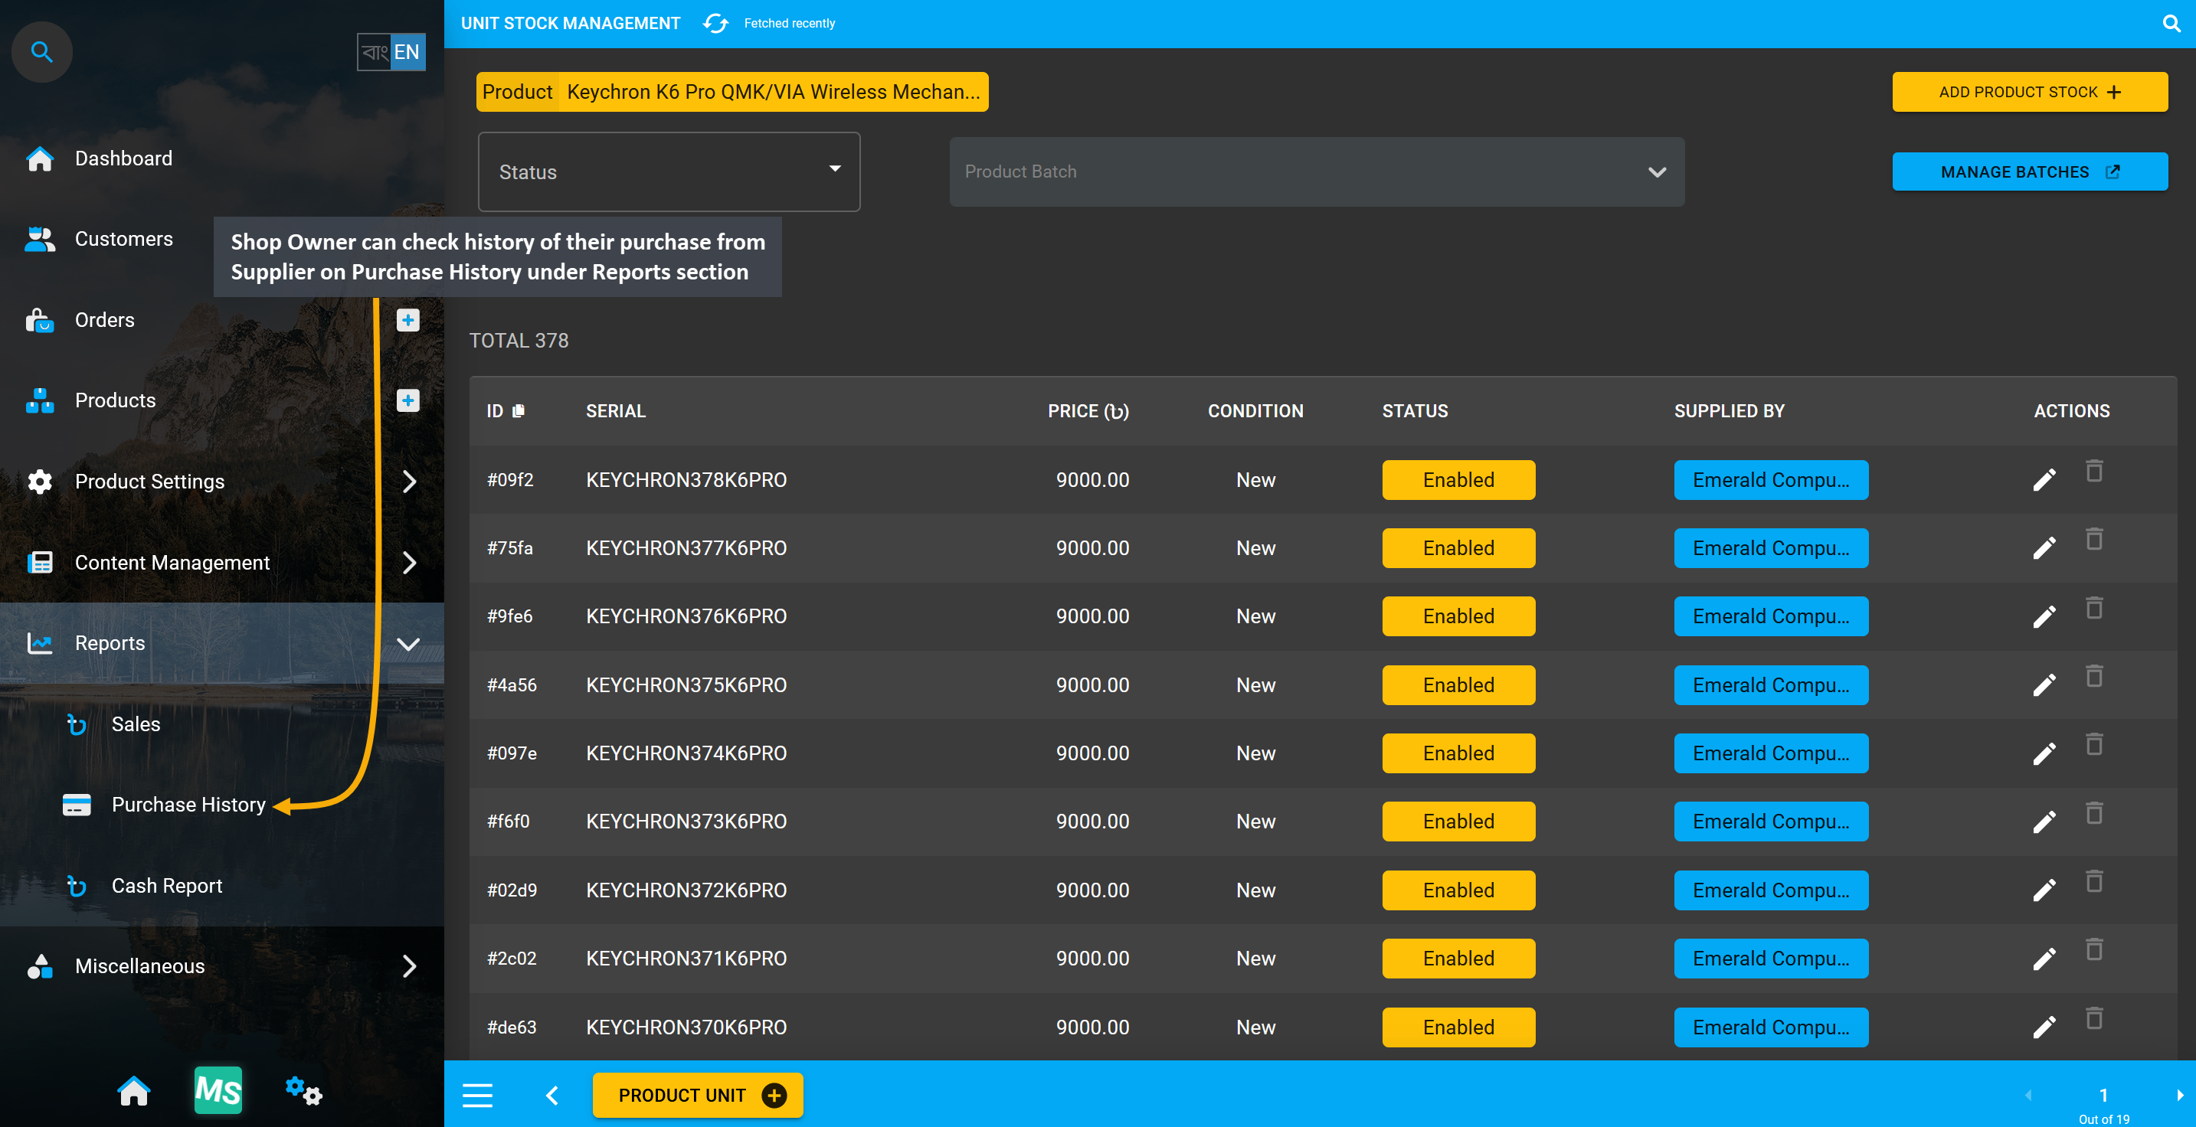Toggle the Enabled status for KEYCHRON374K6PRO
The height and width of the screenshot is (1127, 2196).
tap(1457, 753)
